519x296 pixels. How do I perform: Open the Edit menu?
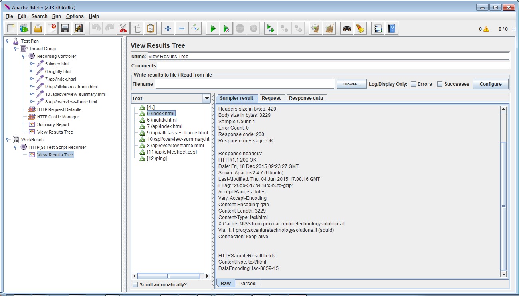(22, 16)
